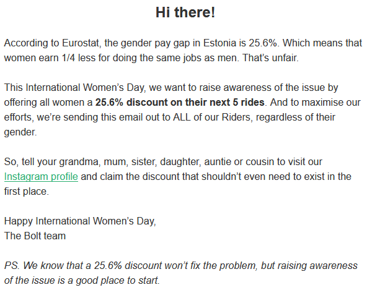Click the words "first place." after the link
The height and width of the screenshot is (290, 367).
(27, 192)
